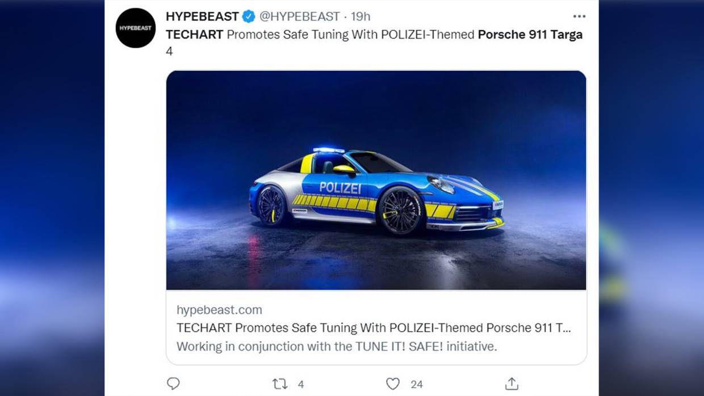Click the comment bubble icon
The width and height of the screenshot is (704, 396).
tap(173, 384)
